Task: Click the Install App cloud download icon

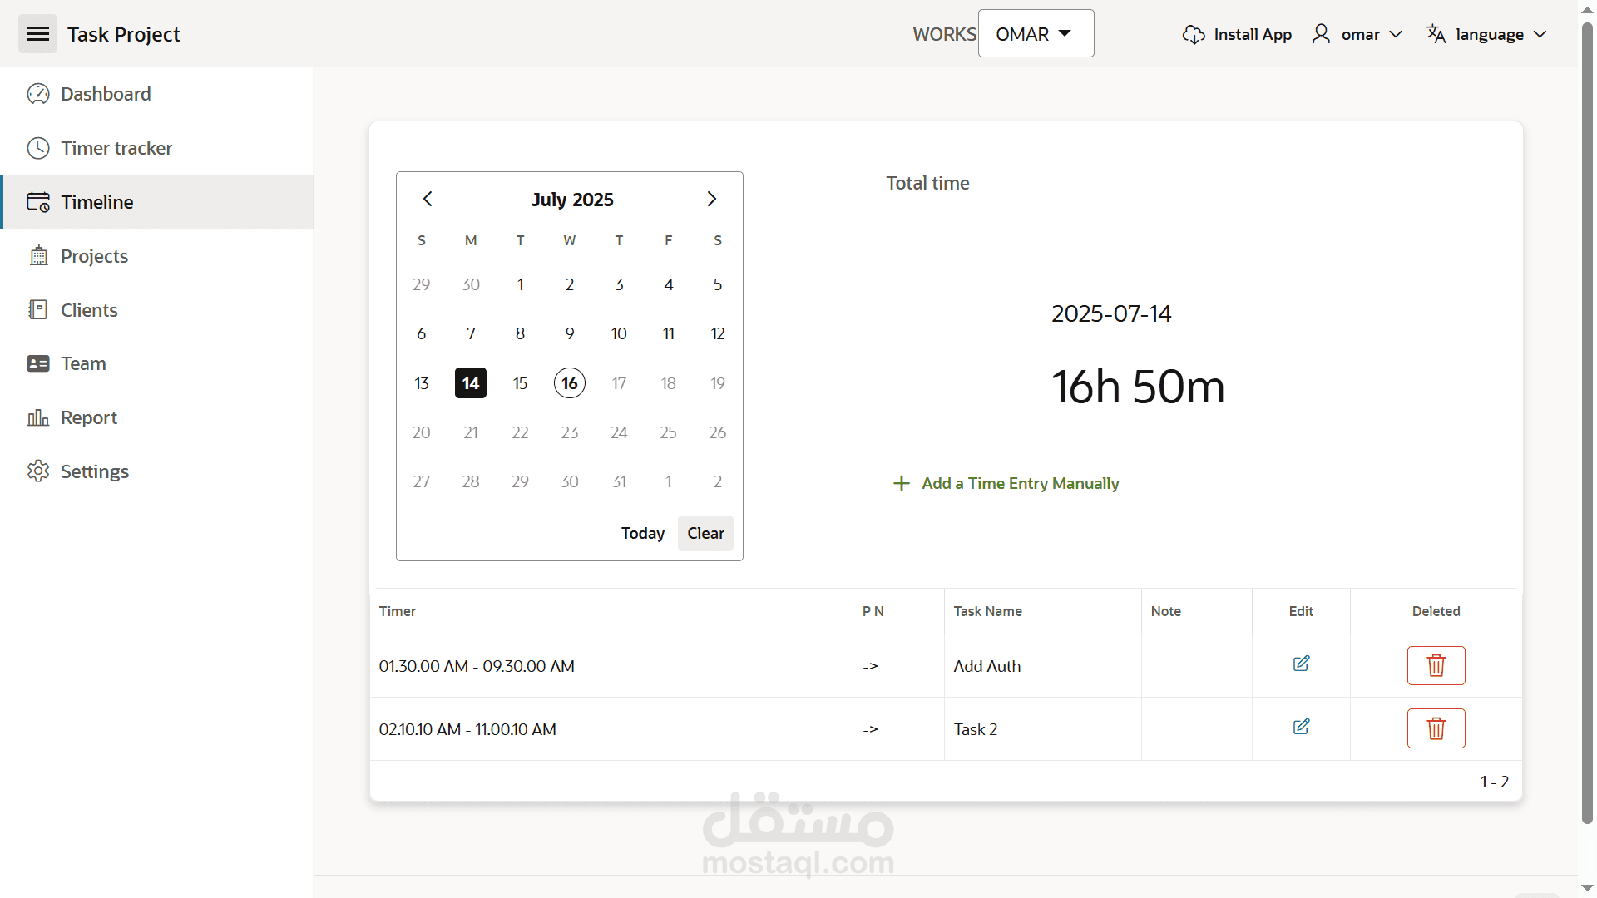Action: [1194, 34]
